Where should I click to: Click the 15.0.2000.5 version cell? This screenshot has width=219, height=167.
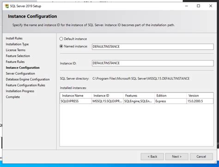click(x=200, y=101)
